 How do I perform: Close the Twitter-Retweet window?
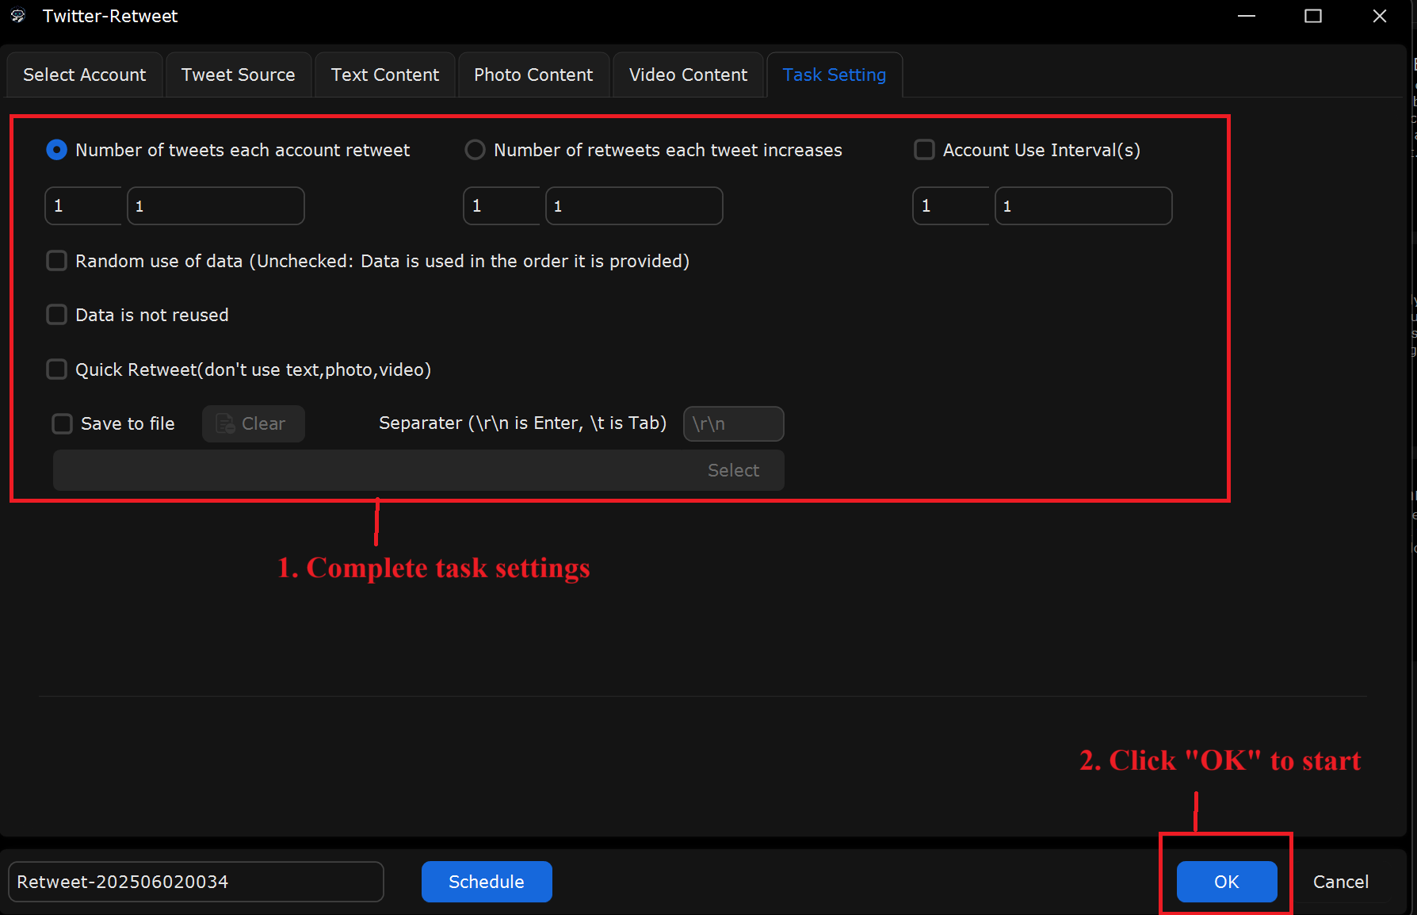[x=1380, y=16]
